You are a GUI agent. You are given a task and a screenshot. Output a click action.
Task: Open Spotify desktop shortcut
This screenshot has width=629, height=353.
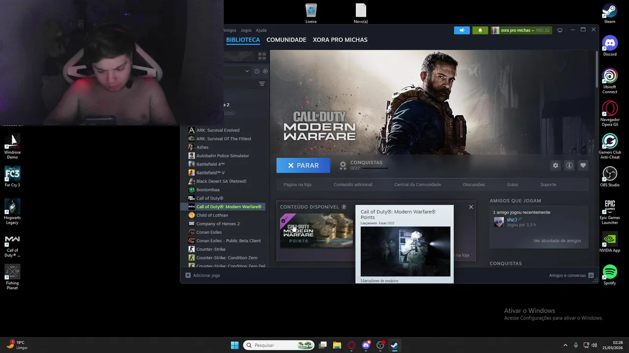coord(609,275)
